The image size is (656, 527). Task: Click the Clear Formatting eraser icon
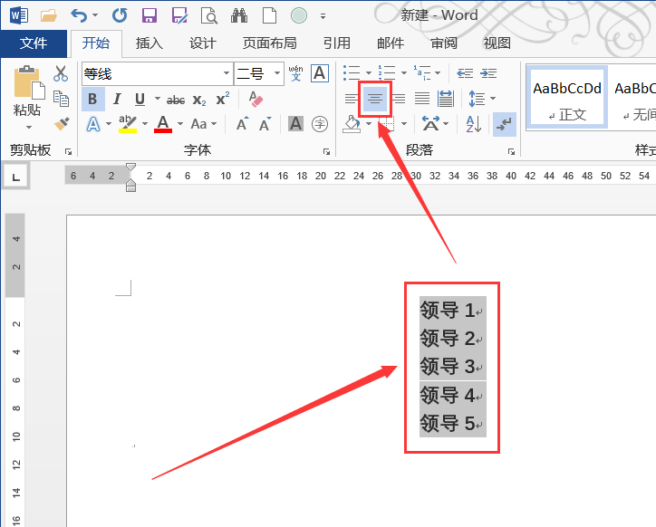255,100
